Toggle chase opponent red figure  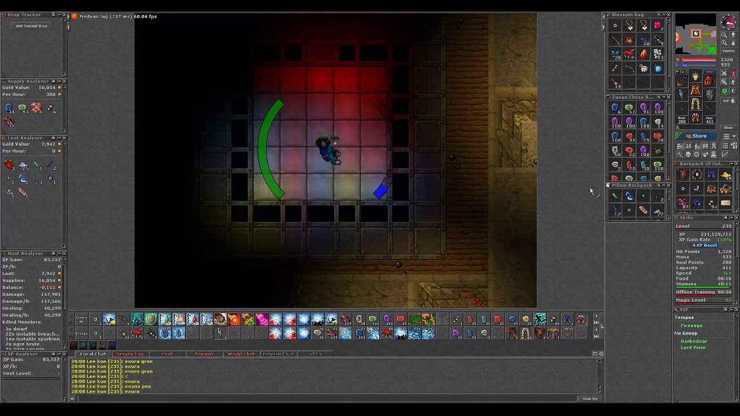click(x=733, y=73)
